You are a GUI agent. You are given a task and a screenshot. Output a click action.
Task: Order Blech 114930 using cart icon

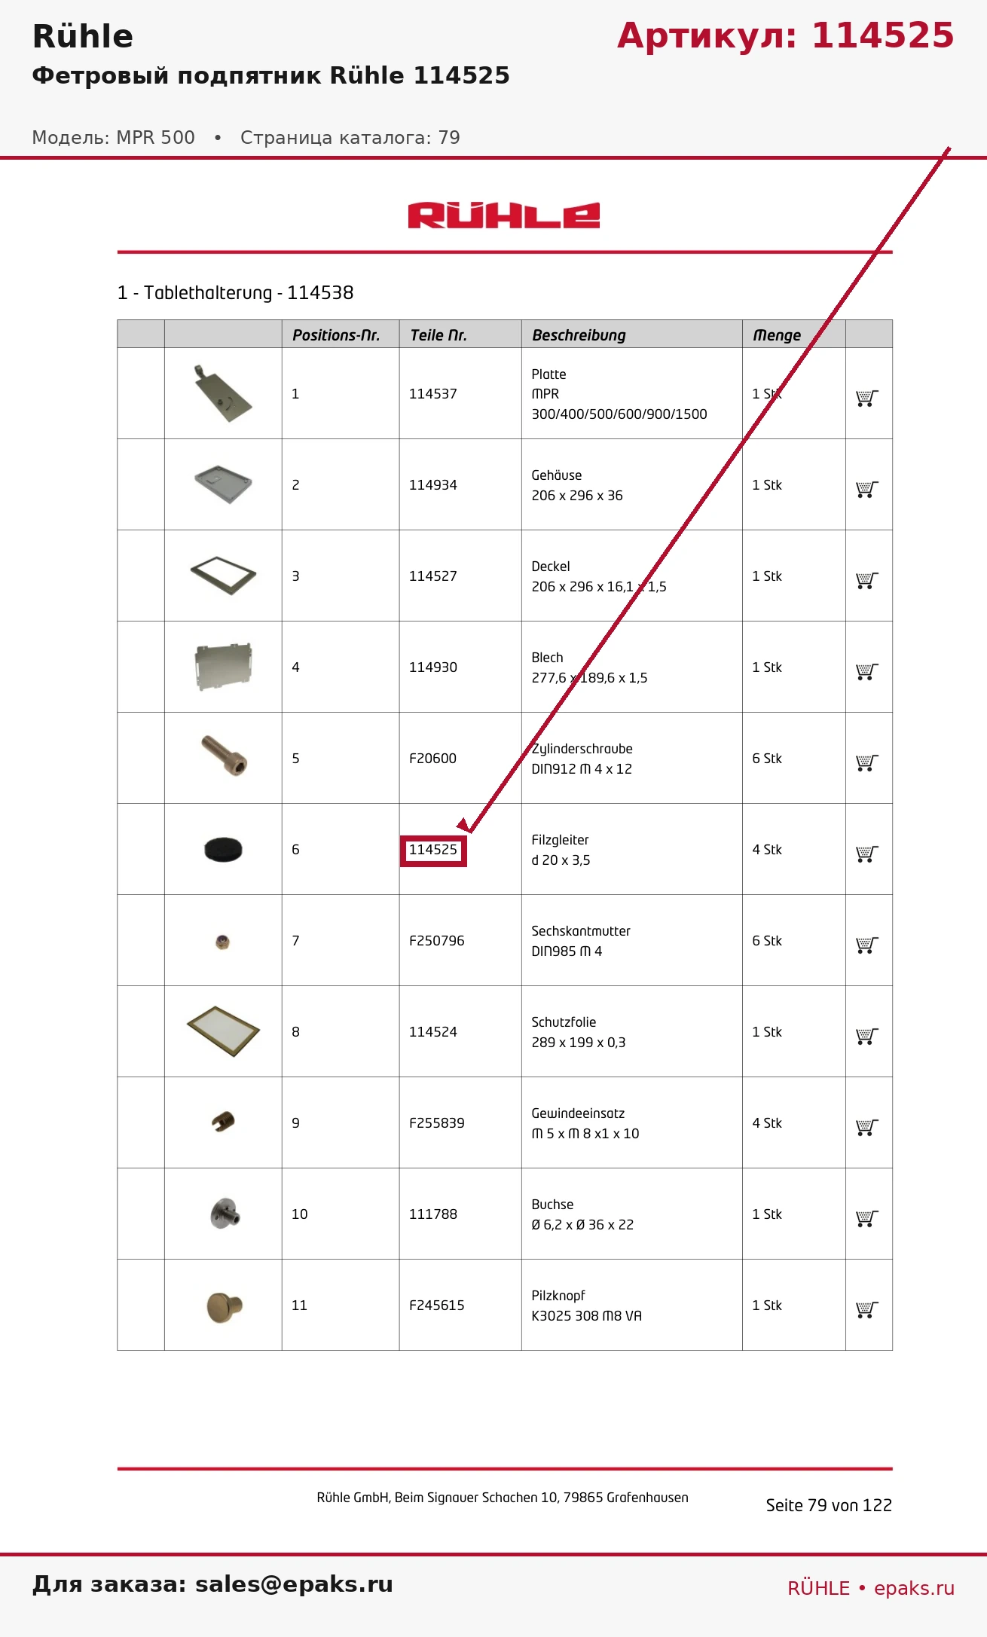pos(867,671)
